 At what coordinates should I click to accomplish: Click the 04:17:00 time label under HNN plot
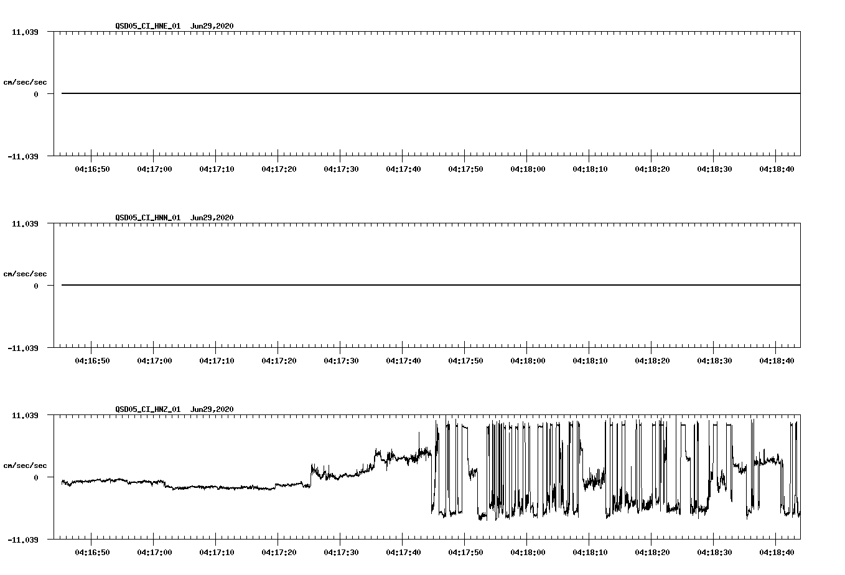(x=154, y=361)
